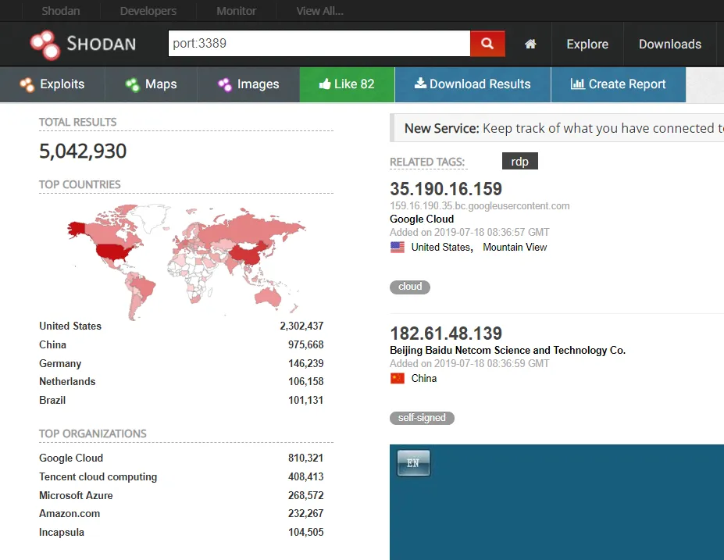Open the Shodan top menu item
This screenshot has height=560, width=724.
click(x=61, y=11)
